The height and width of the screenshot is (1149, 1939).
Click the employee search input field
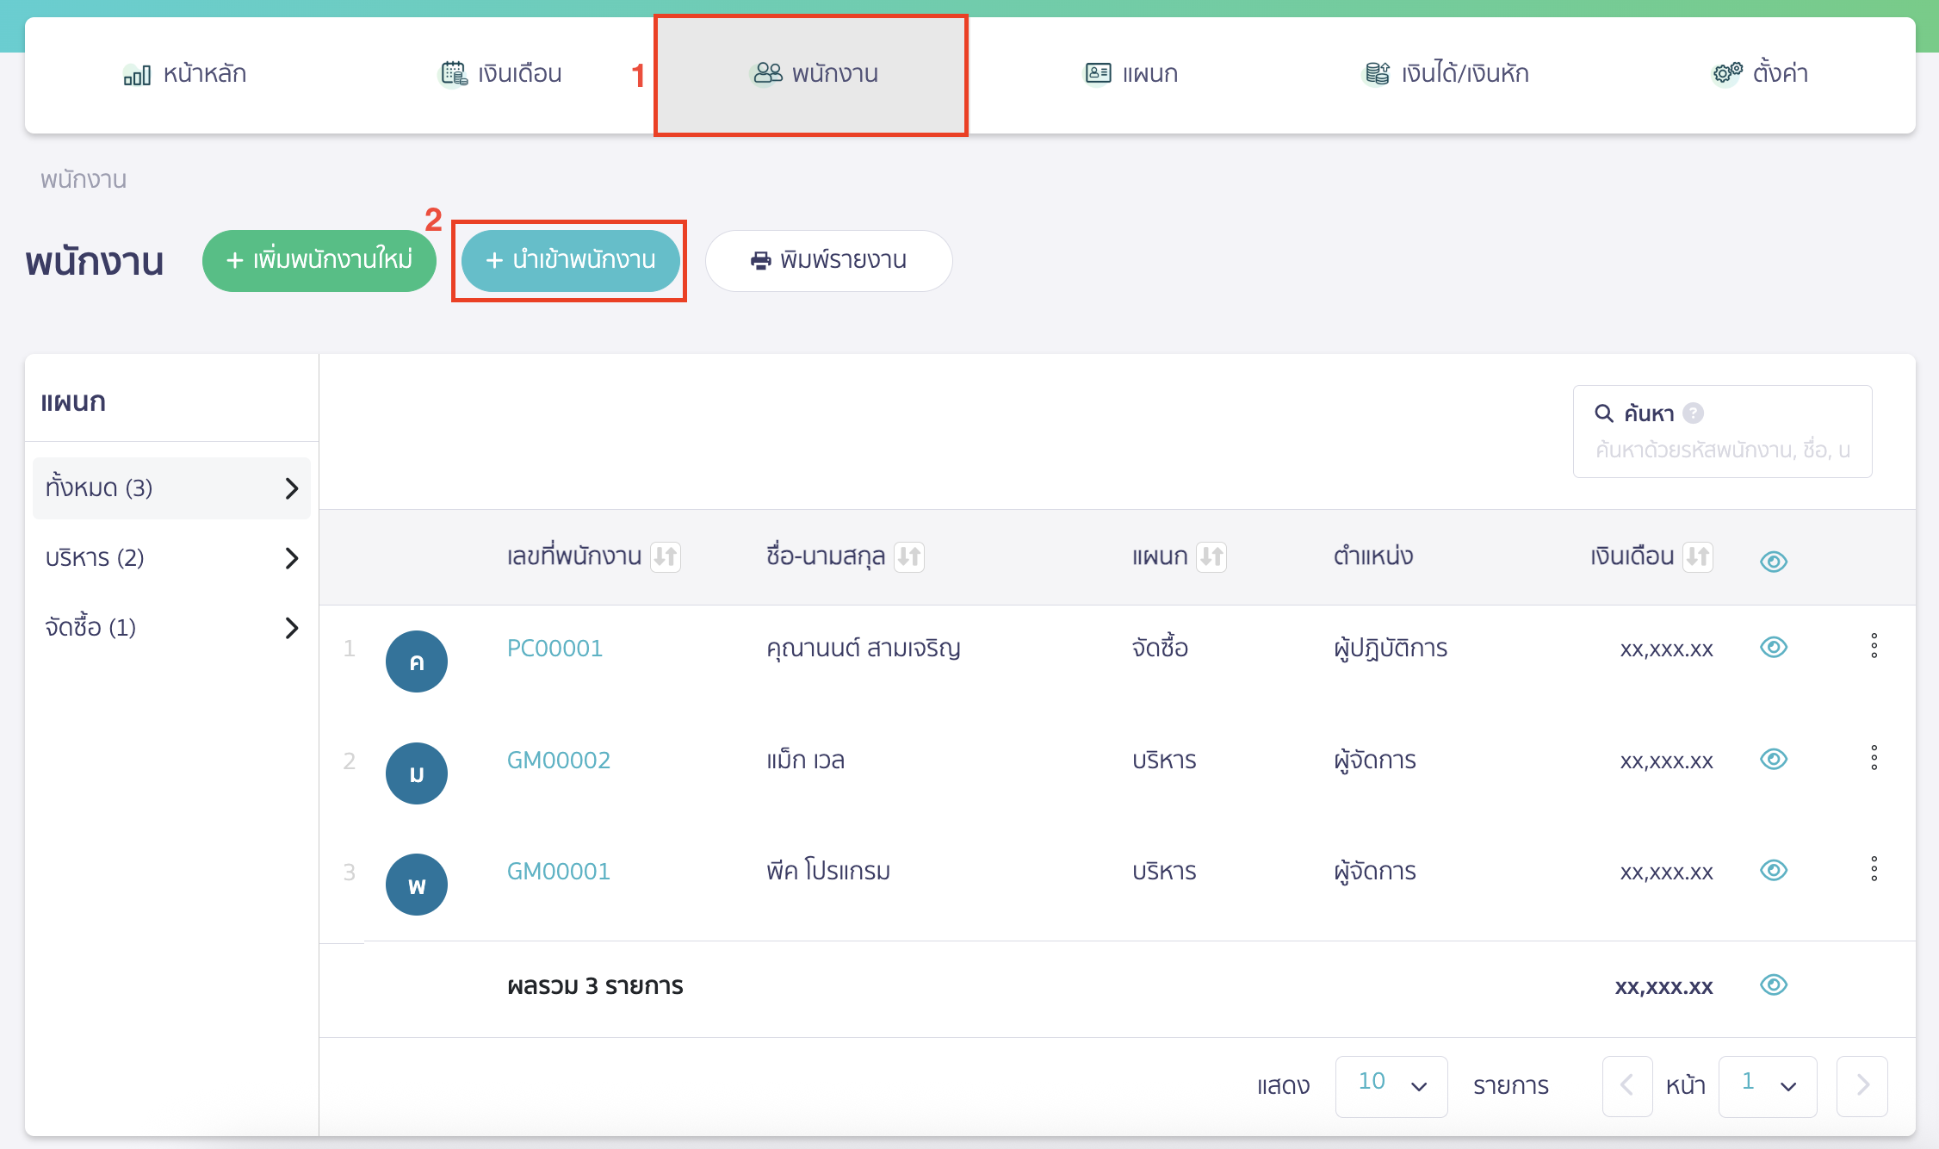coord(1722,450)
